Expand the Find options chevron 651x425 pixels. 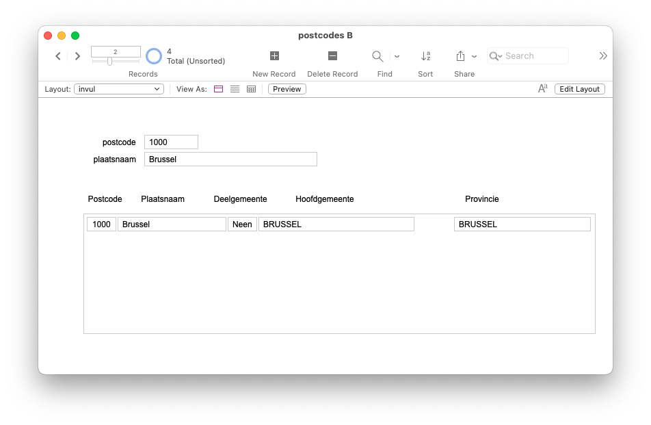(x=397, y=56)
